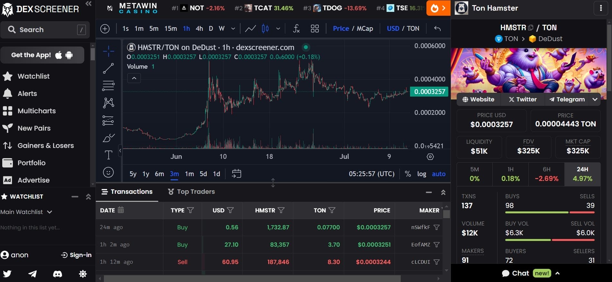Open the go-to-date calendar icon
The height and width of the screenshot is (282, 612).
pos(236,174)
